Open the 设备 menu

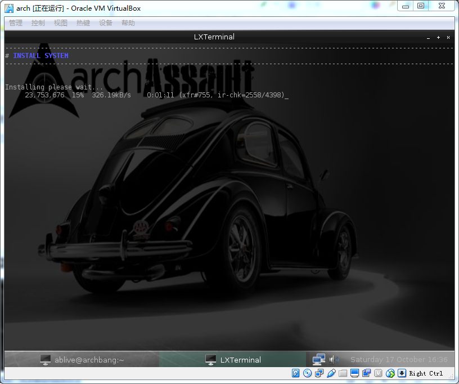pos(106,23)
